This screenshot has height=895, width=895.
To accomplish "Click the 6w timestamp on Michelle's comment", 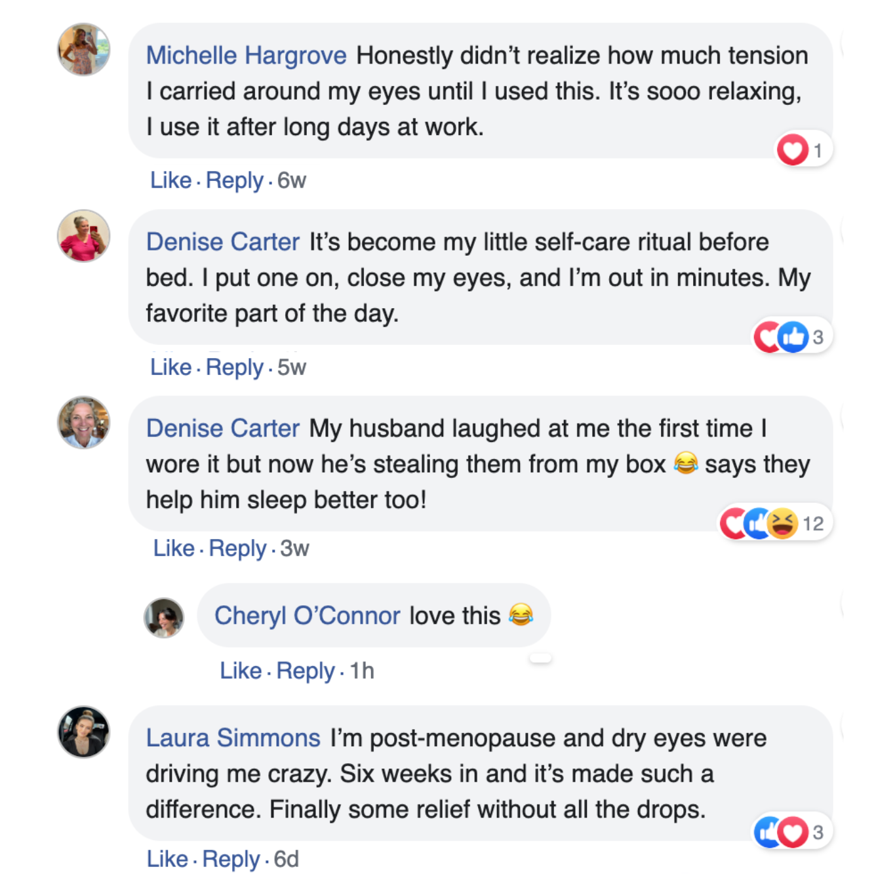I will tap(292, 180).
